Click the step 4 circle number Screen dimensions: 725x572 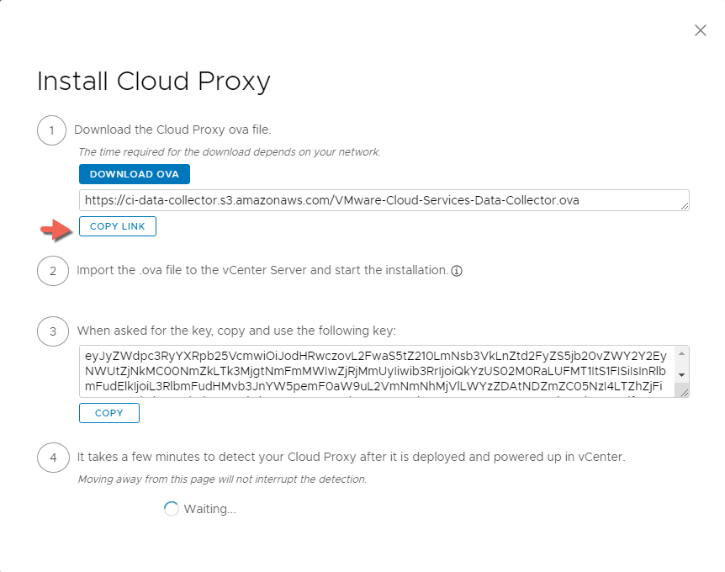(x=52, y=458)
